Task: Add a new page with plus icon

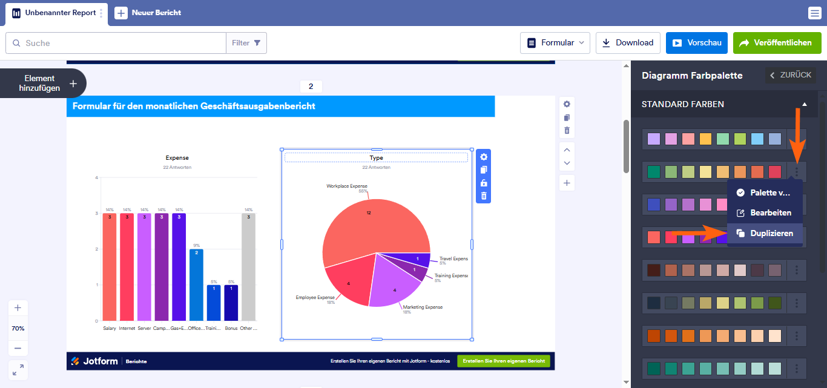Action: pos(567,183)
